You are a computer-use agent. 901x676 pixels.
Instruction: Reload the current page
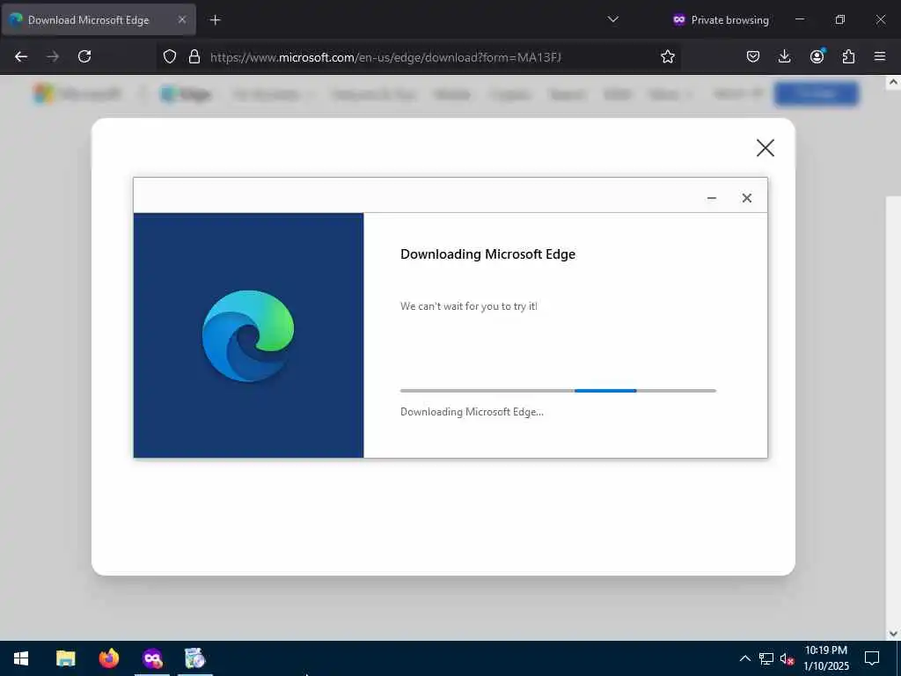pos(84,56)
